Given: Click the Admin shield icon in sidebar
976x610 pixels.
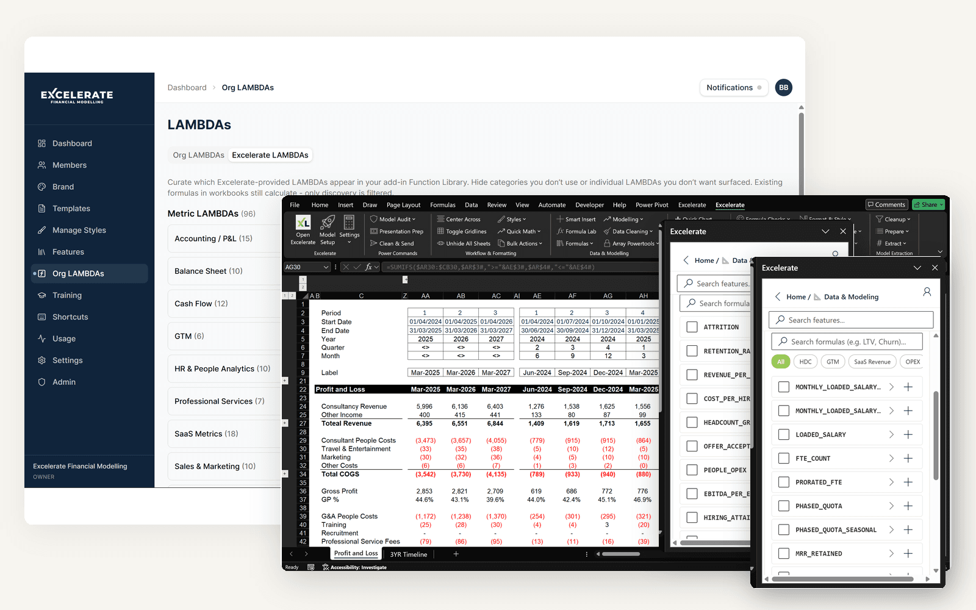Looking at the screenshot, I should point(41,382).
